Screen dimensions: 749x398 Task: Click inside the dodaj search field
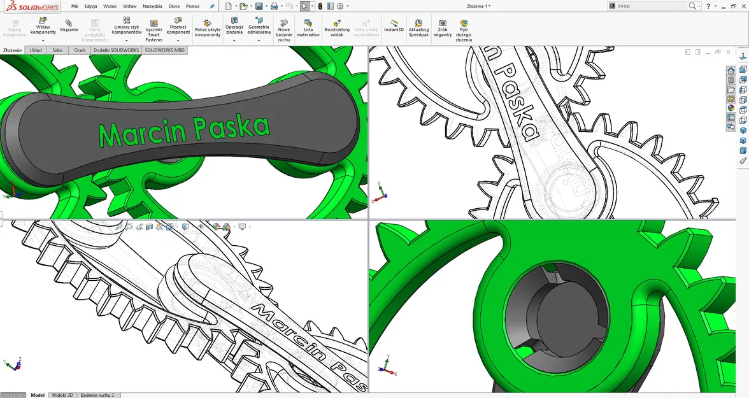tap(643, 6)
